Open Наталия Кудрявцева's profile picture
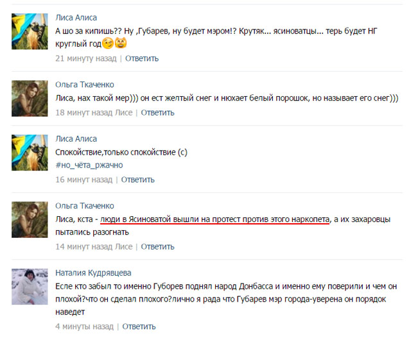Viewport: 411px width, 338px height. coord(30,287)
